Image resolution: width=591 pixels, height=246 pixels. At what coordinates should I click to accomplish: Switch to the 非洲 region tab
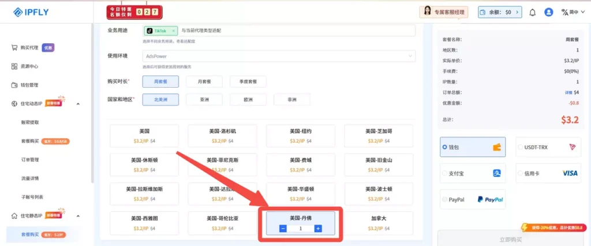tap(291, 100)
